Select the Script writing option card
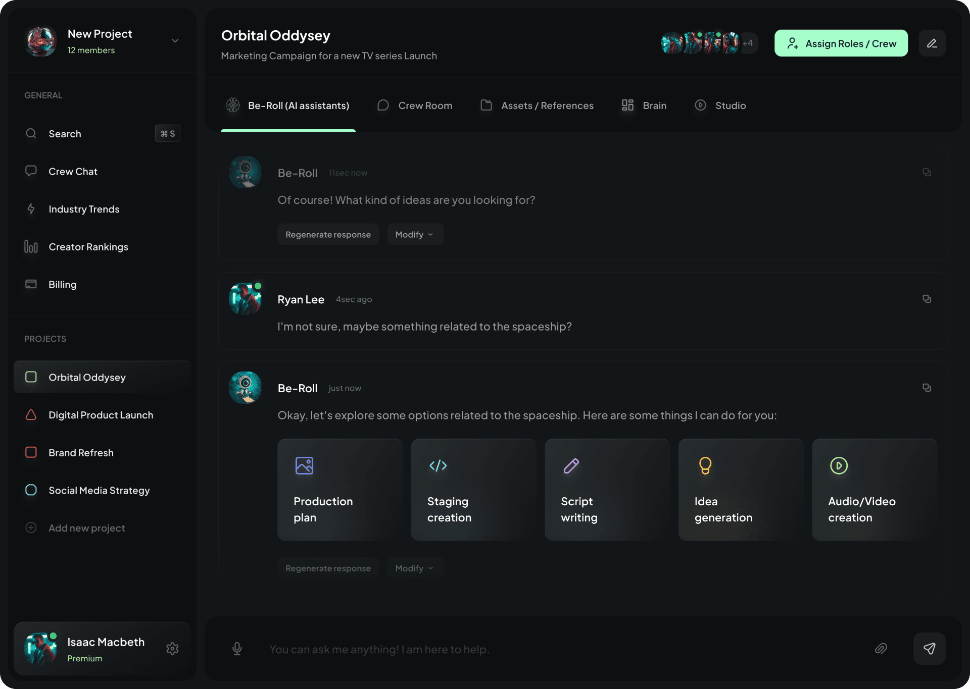 click(607, 489)
